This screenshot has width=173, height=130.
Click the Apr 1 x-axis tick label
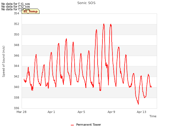click(51, 112)
